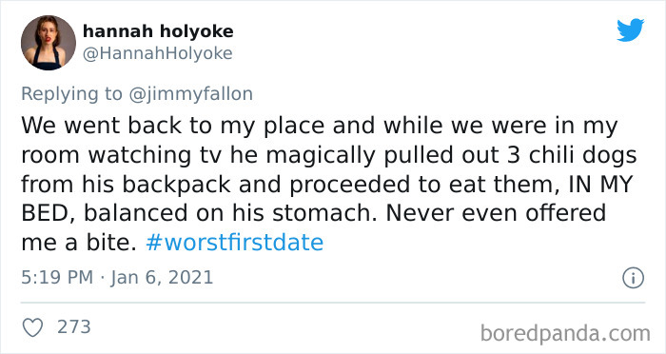Click the words "me a bite."
The image size is (666, 354).
[79, 243]
